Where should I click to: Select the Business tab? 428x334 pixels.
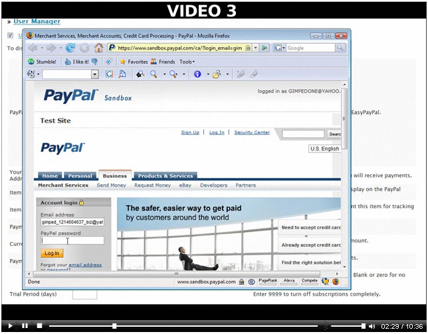pyautogui.click(x=115, y=176)
